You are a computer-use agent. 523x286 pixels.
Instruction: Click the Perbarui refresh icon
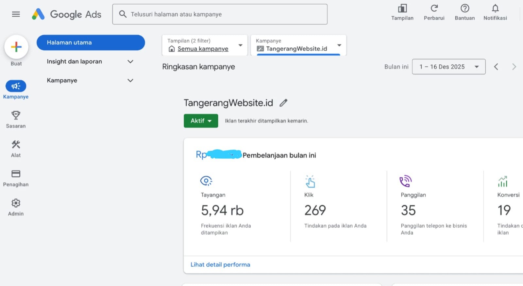[x=434, y=9]
